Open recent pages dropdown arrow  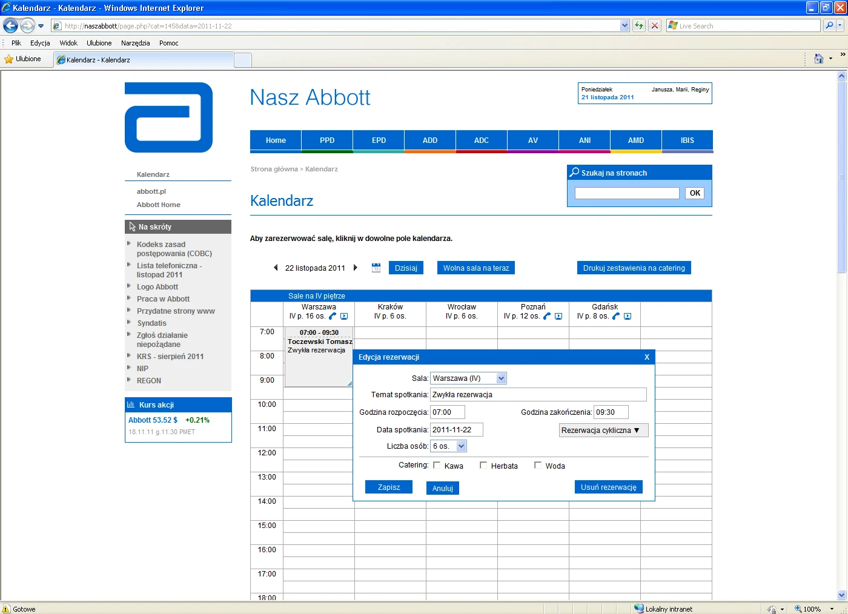(41, 25)
